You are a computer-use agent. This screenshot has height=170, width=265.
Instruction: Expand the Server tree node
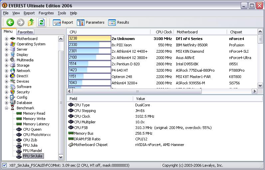[x=6, y=49]
